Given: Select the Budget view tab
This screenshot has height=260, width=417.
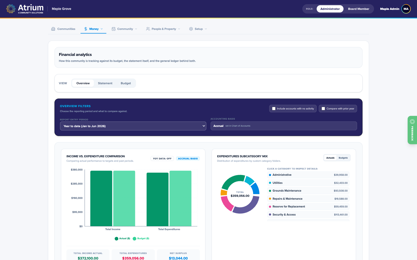Looking at the screenshot, I should 126,83.
